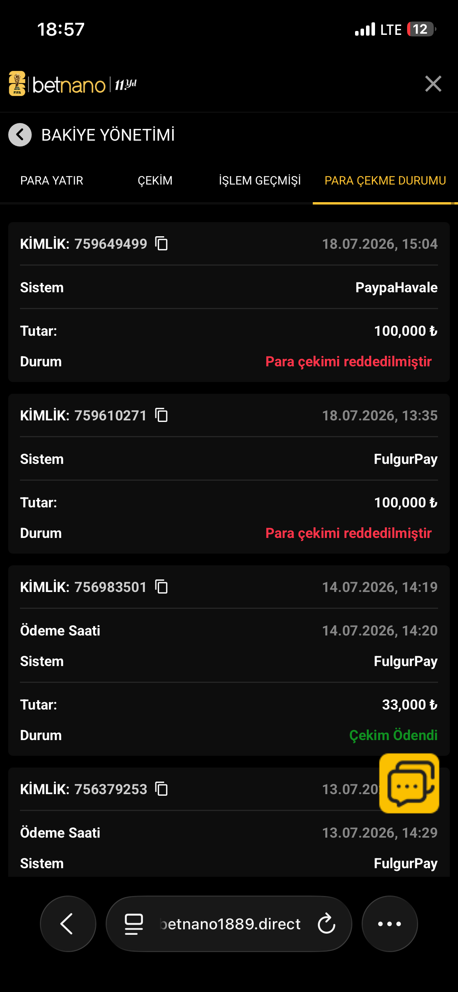Tap the browser back arrow button
The width and height of the screenshot is (458, 992).
pyautogui.click(x=68, y=923)
